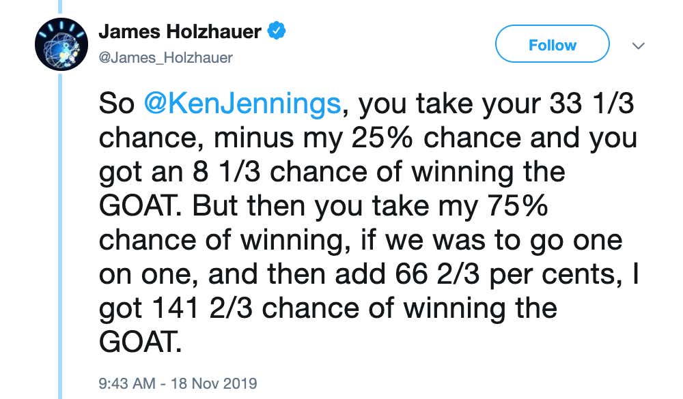Visit the @James_Holzhauer handle link
This screenshot has width=683, height=399.
(x=166, y=57)
